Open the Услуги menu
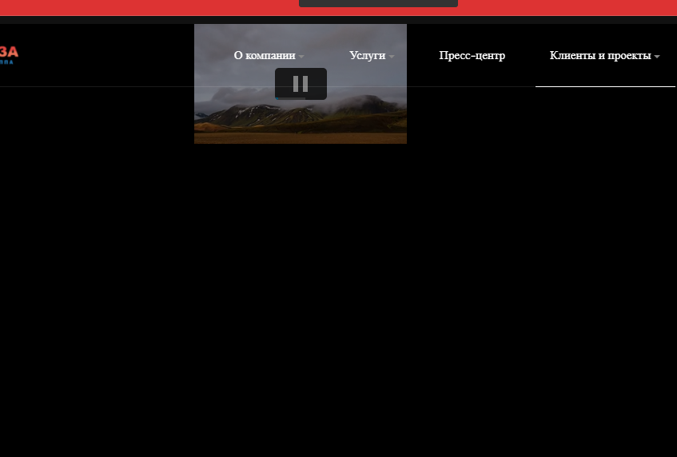This screenshot has width=677, height=457. (367, 56)
